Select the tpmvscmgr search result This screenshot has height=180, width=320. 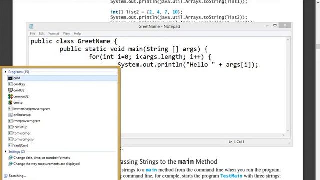tap(62, 133)
